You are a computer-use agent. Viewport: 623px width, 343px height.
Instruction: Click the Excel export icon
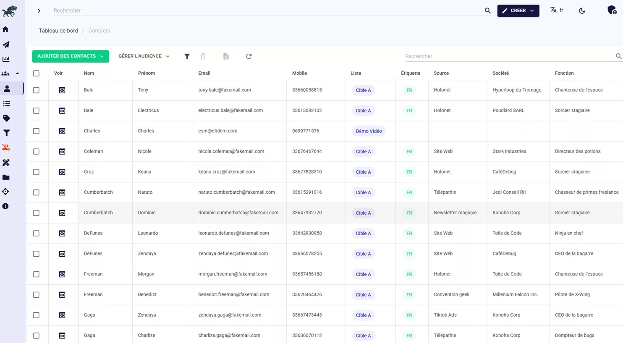(226, 56)
